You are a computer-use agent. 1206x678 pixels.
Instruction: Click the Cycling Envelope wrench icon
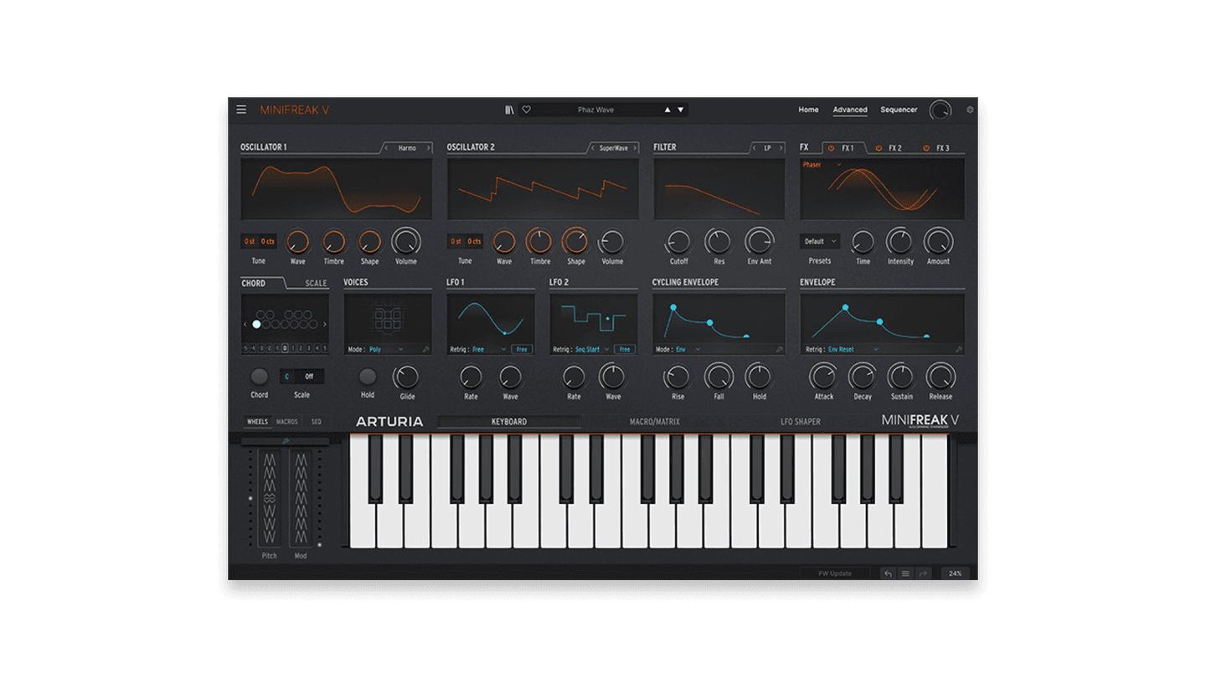click(780, 350)
